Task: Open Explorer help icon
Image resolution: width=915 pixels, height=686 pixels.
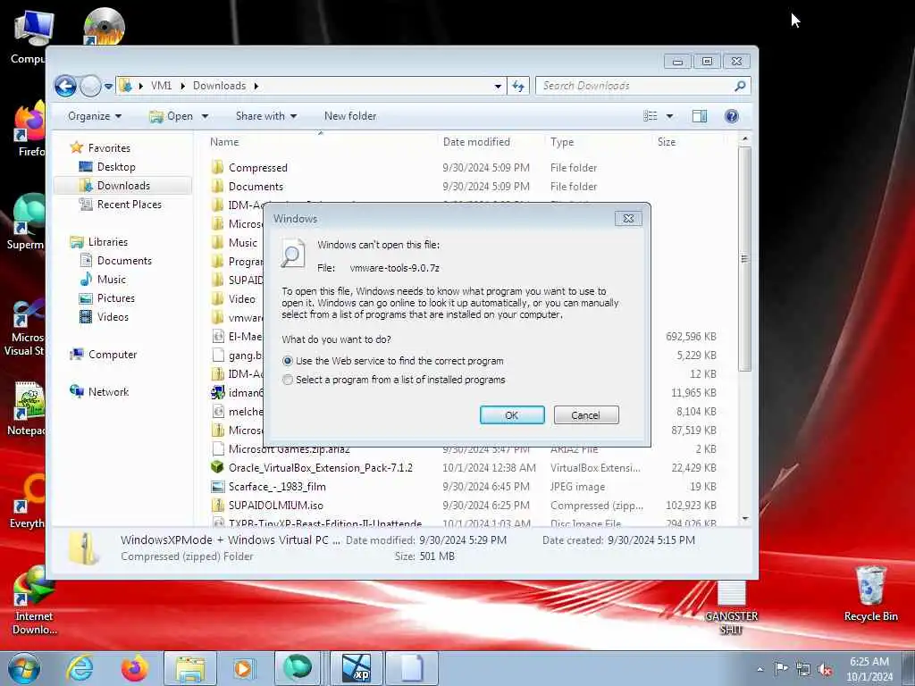Action: pyautogui.click(x=731, y=116)
